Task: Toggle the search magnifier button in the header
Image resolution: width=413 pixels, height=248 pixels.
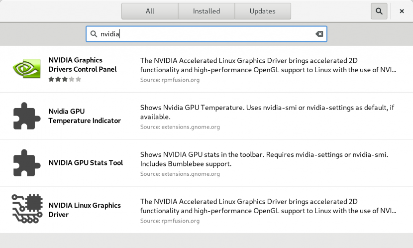Action: pos(379,11)
